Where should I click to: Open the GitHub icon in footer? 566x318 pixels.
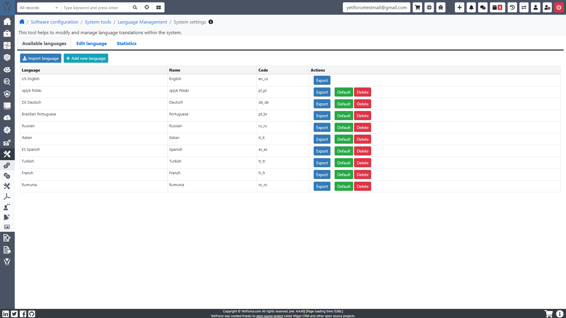pyautogui.click(x=32, y=314)
